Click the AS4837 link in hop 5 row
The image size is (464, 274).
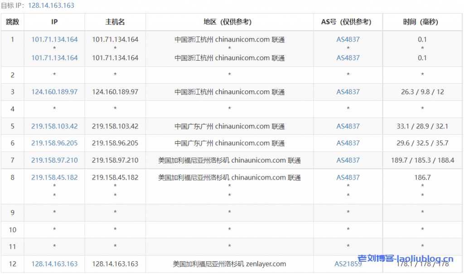(348, 126)
